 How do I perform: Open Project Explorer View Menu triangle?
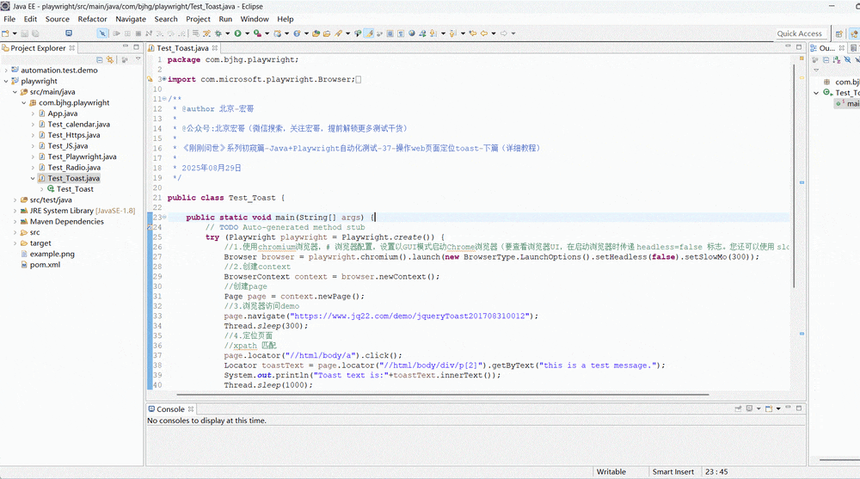(x=138, y=58)
